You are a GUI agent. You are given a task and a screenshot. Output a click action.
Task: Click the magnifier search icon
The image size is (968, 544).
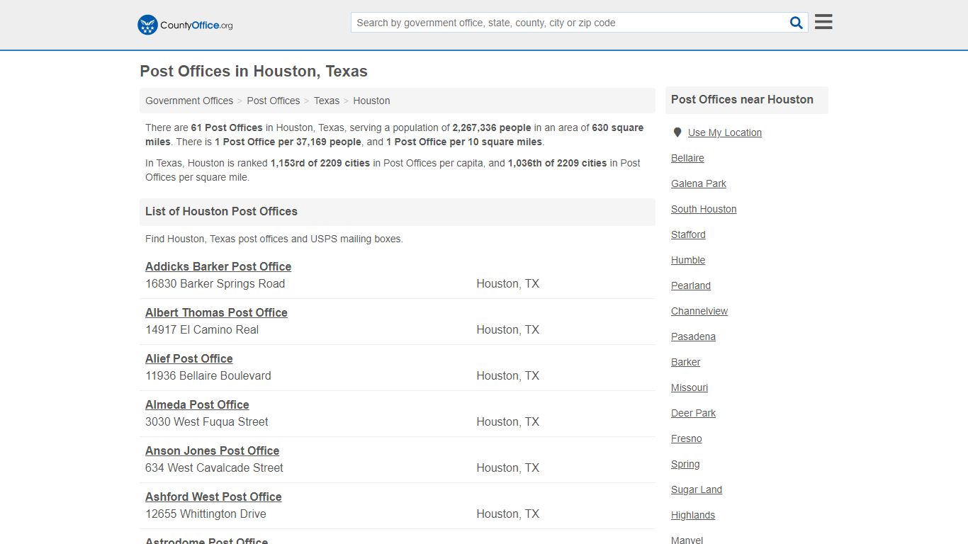point(797,23)
